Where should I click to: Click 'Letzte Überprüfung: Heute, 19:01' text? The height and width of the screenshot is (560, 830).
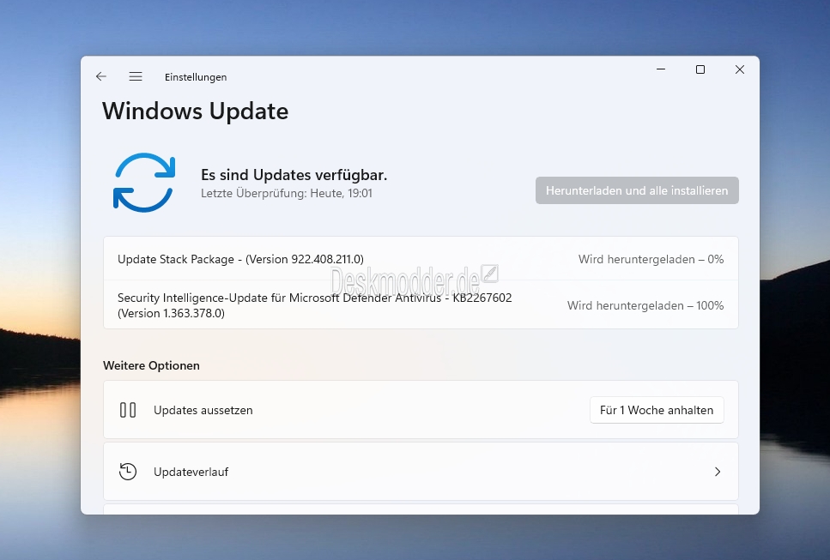(x=287, y=194)
